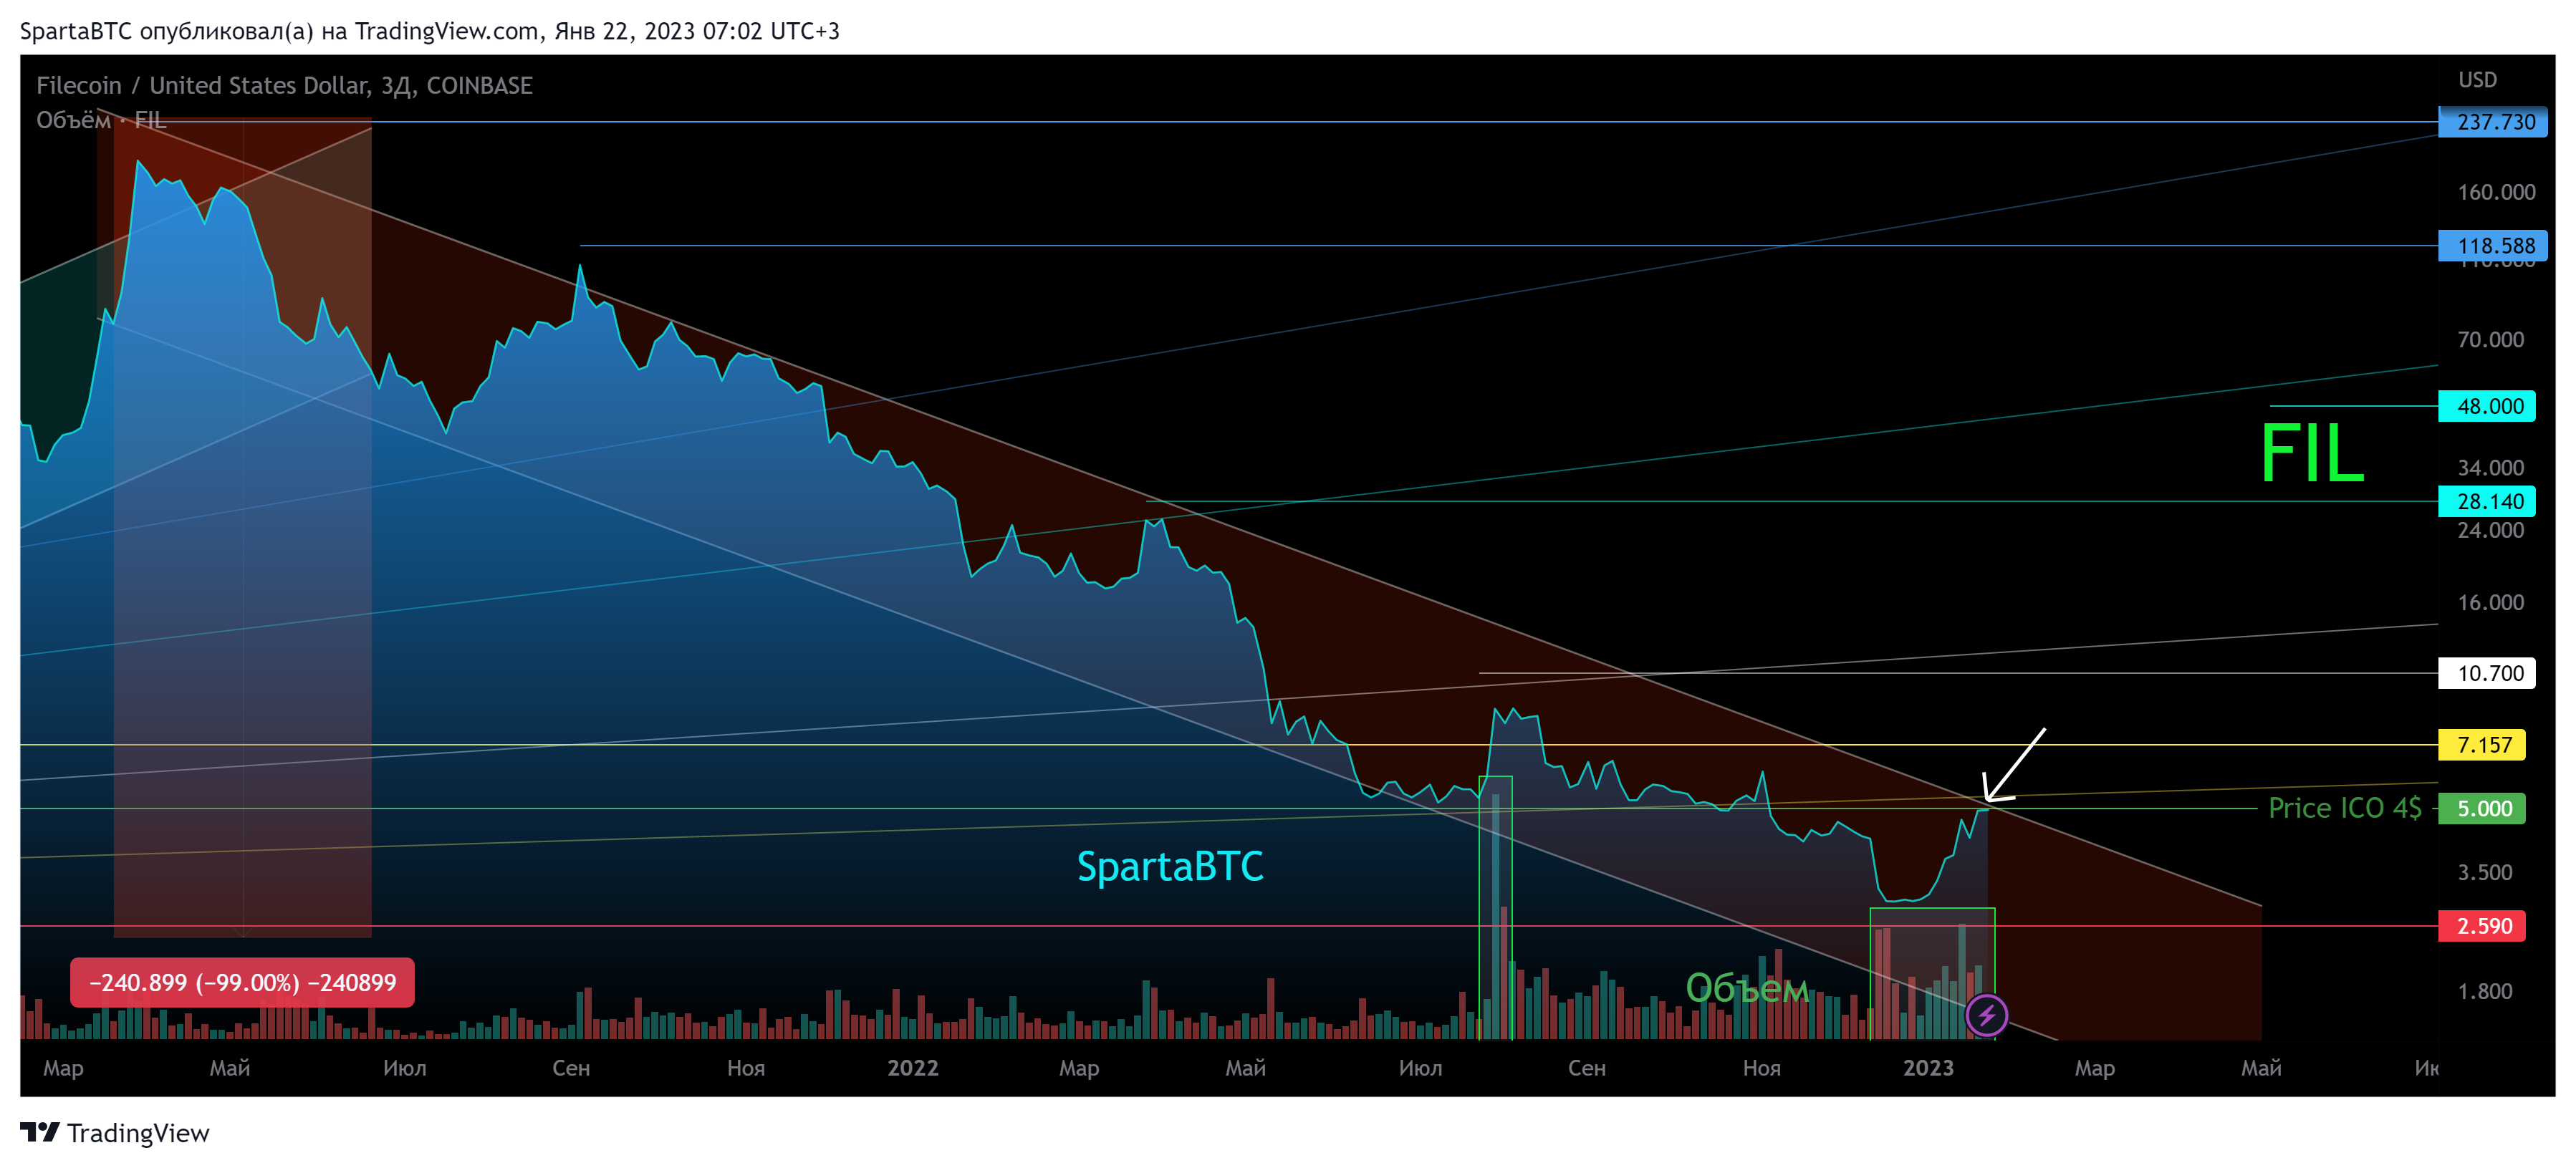This screenshot has width=2576, height=1168.
Task: Click the red -240.899 (-99.00%) measurement label
Action: [242, 983]
